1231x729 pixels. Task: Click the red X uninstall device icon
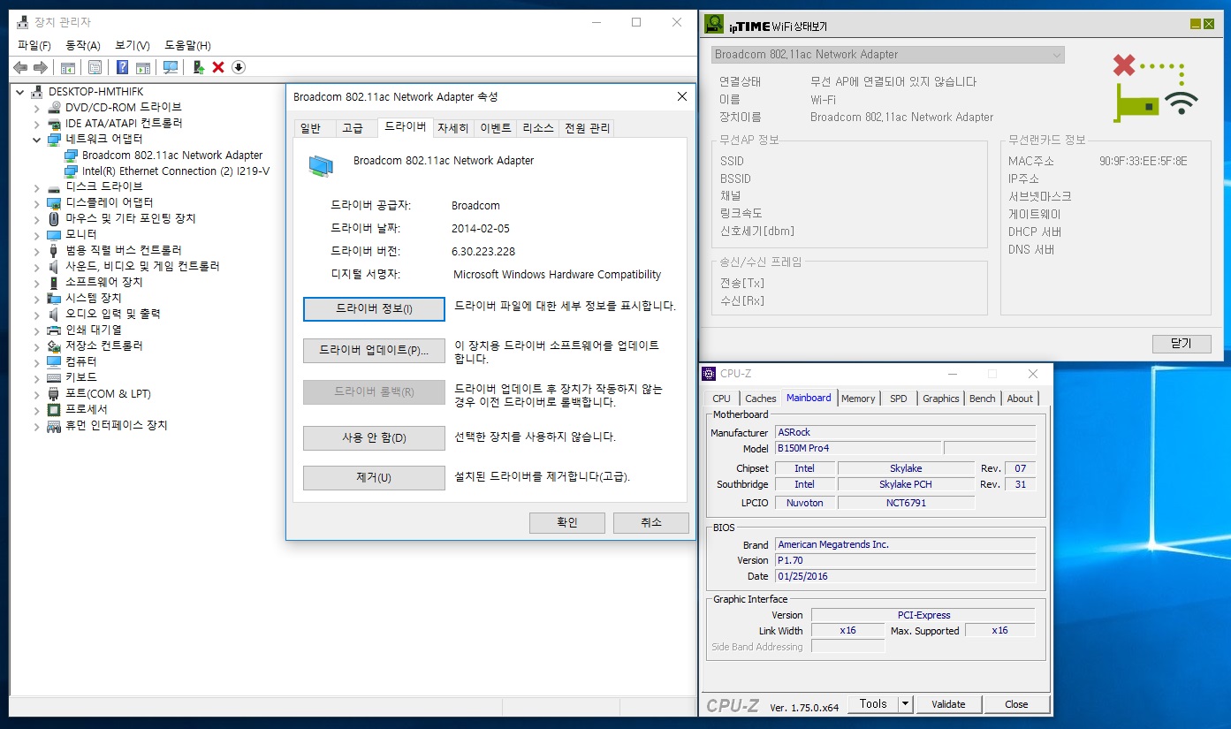(218, 67)
